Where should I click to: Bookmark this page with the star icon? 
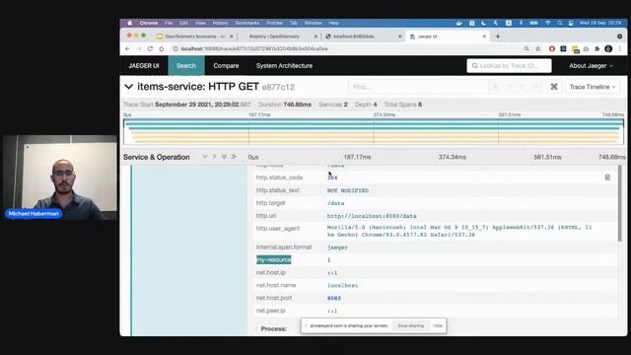[538, 48]
